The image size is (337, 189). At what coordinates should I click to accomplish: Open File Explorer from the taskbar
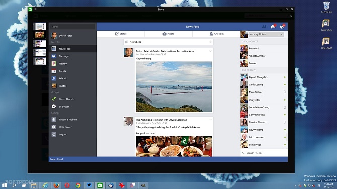34,185
